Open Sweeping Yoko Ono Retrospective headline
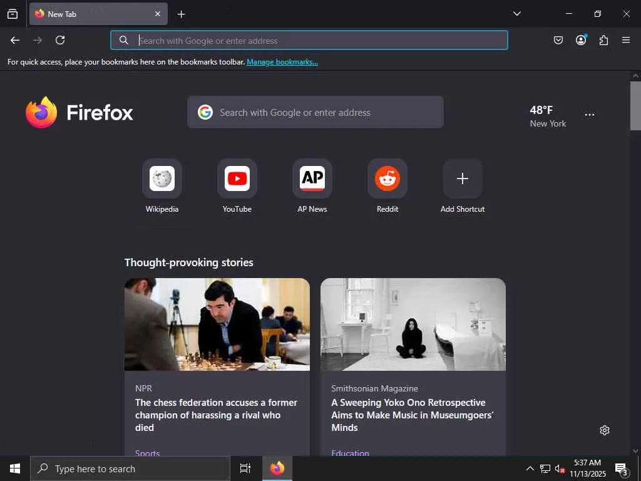The image size is (641, 481). 413,415
